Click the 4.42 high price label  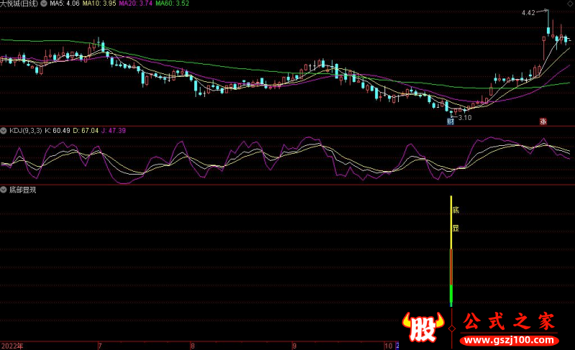(528, 13)
